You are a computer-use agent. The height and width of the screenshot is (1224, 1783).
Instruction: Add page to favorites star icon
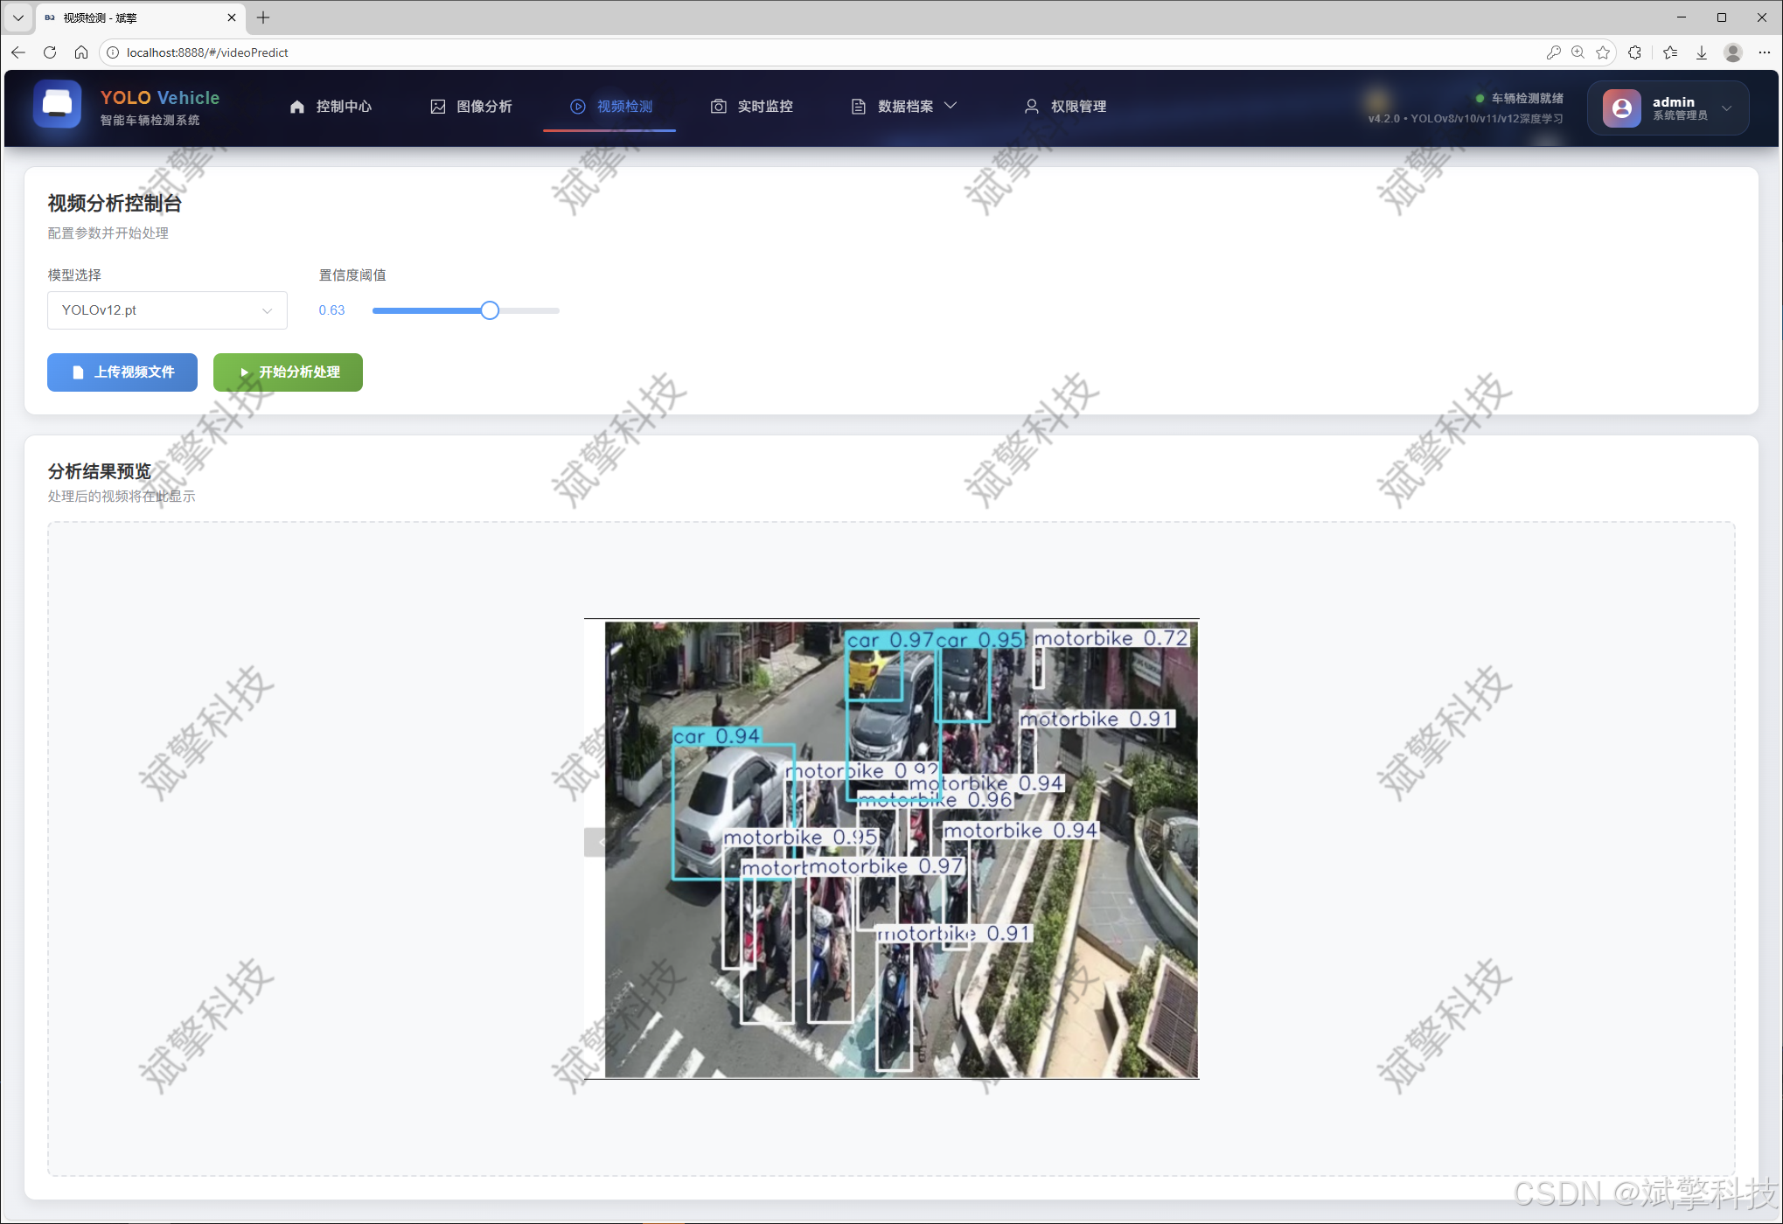(1603, 52)
